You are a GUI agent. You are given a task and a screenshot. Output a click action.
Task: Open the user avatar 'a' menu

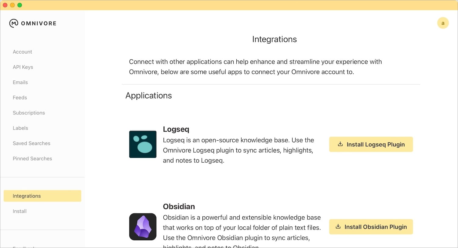(x=443, y=23)
